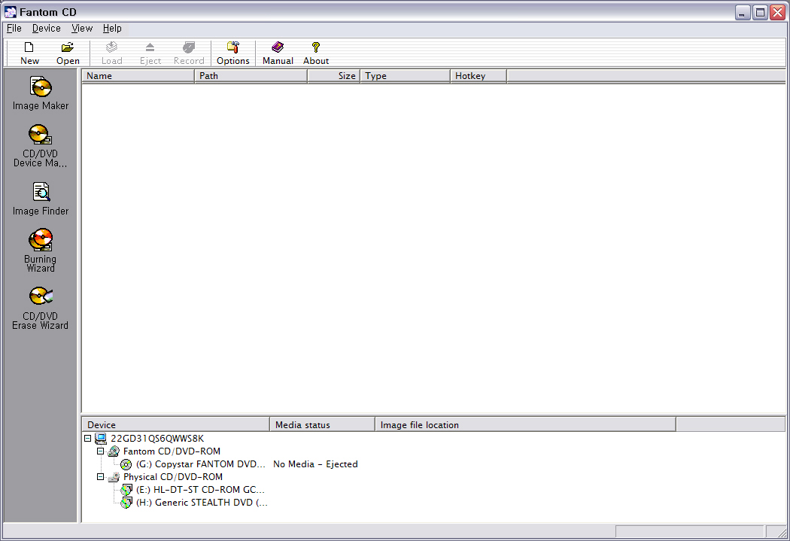Sort the image list by Name column

pyautogui.click(x=138, y=76)
